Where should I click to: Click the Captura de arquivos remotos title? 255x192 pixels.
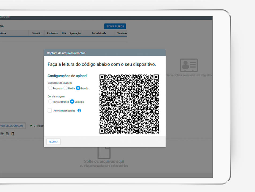(x=66, y=53)
